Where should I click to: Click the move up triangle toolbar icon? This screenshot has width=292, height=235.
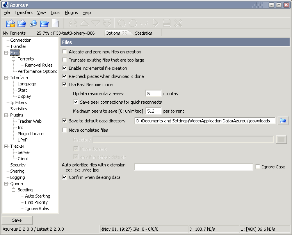(85, 23)
